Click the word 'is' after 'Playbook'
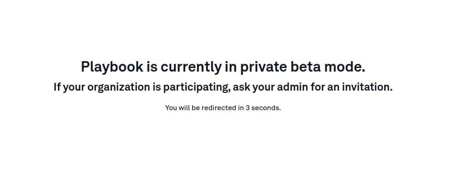The height and width of the screenshot is (184, 473). (x=152, y=66)
